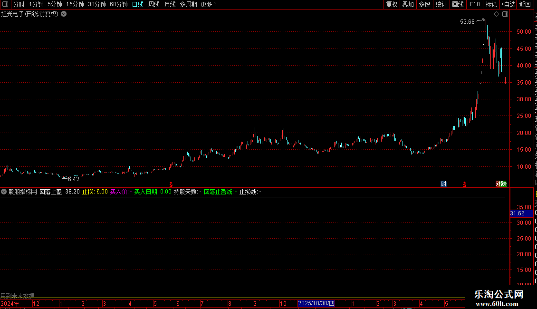Click the 7 month label on timeline
The height and width of the screenshot is (309, 537).
pyautogui.click(x=202, y=304)
